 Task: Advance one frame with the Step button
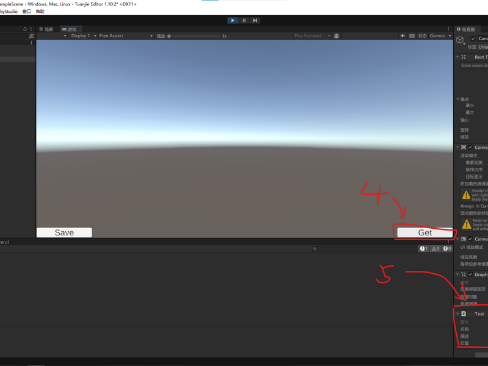tap(255, 20)
